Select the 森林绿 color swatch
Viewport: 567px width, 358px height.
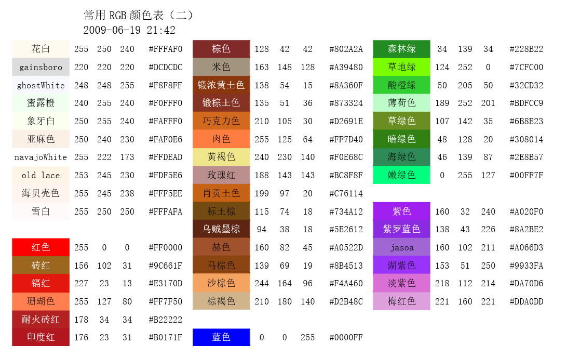(x=401, y=49)
